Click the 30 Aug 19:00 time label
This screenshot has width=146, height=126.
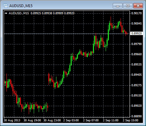point(32,120)
